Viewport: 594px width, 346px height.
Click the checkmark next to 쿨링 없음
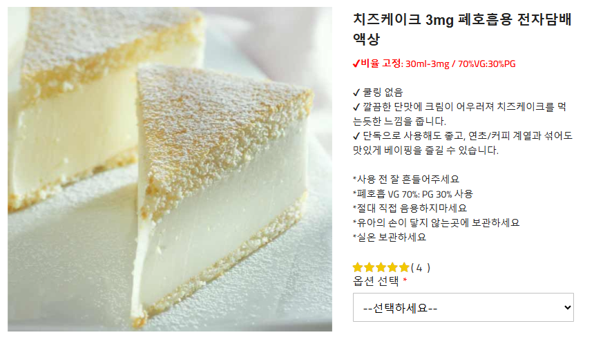coord(356,93)
